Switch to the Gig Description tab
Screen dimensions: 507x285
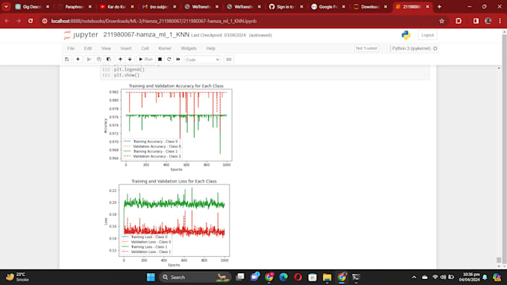pos(31,7)
